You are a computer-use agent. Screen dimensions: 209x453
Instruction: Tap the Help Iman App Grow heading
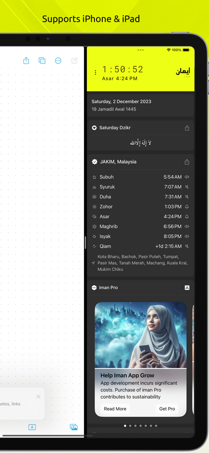[128, 375]
